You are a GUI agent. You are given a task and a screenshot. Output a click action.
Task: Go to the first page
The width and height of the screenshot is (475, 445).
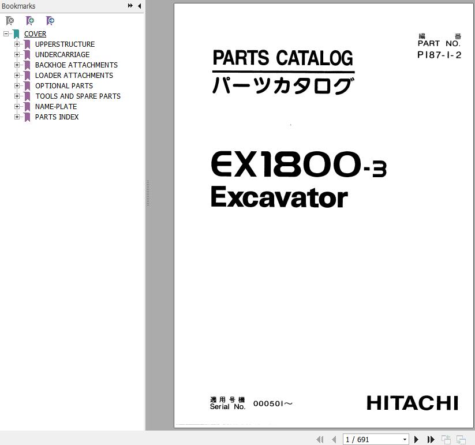coord(320,439)
